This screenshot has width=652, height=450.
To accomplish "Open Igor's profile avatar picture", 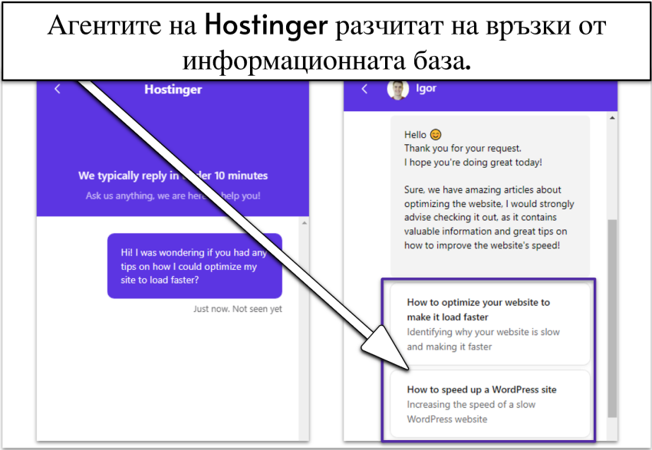I will click(398, 90).
